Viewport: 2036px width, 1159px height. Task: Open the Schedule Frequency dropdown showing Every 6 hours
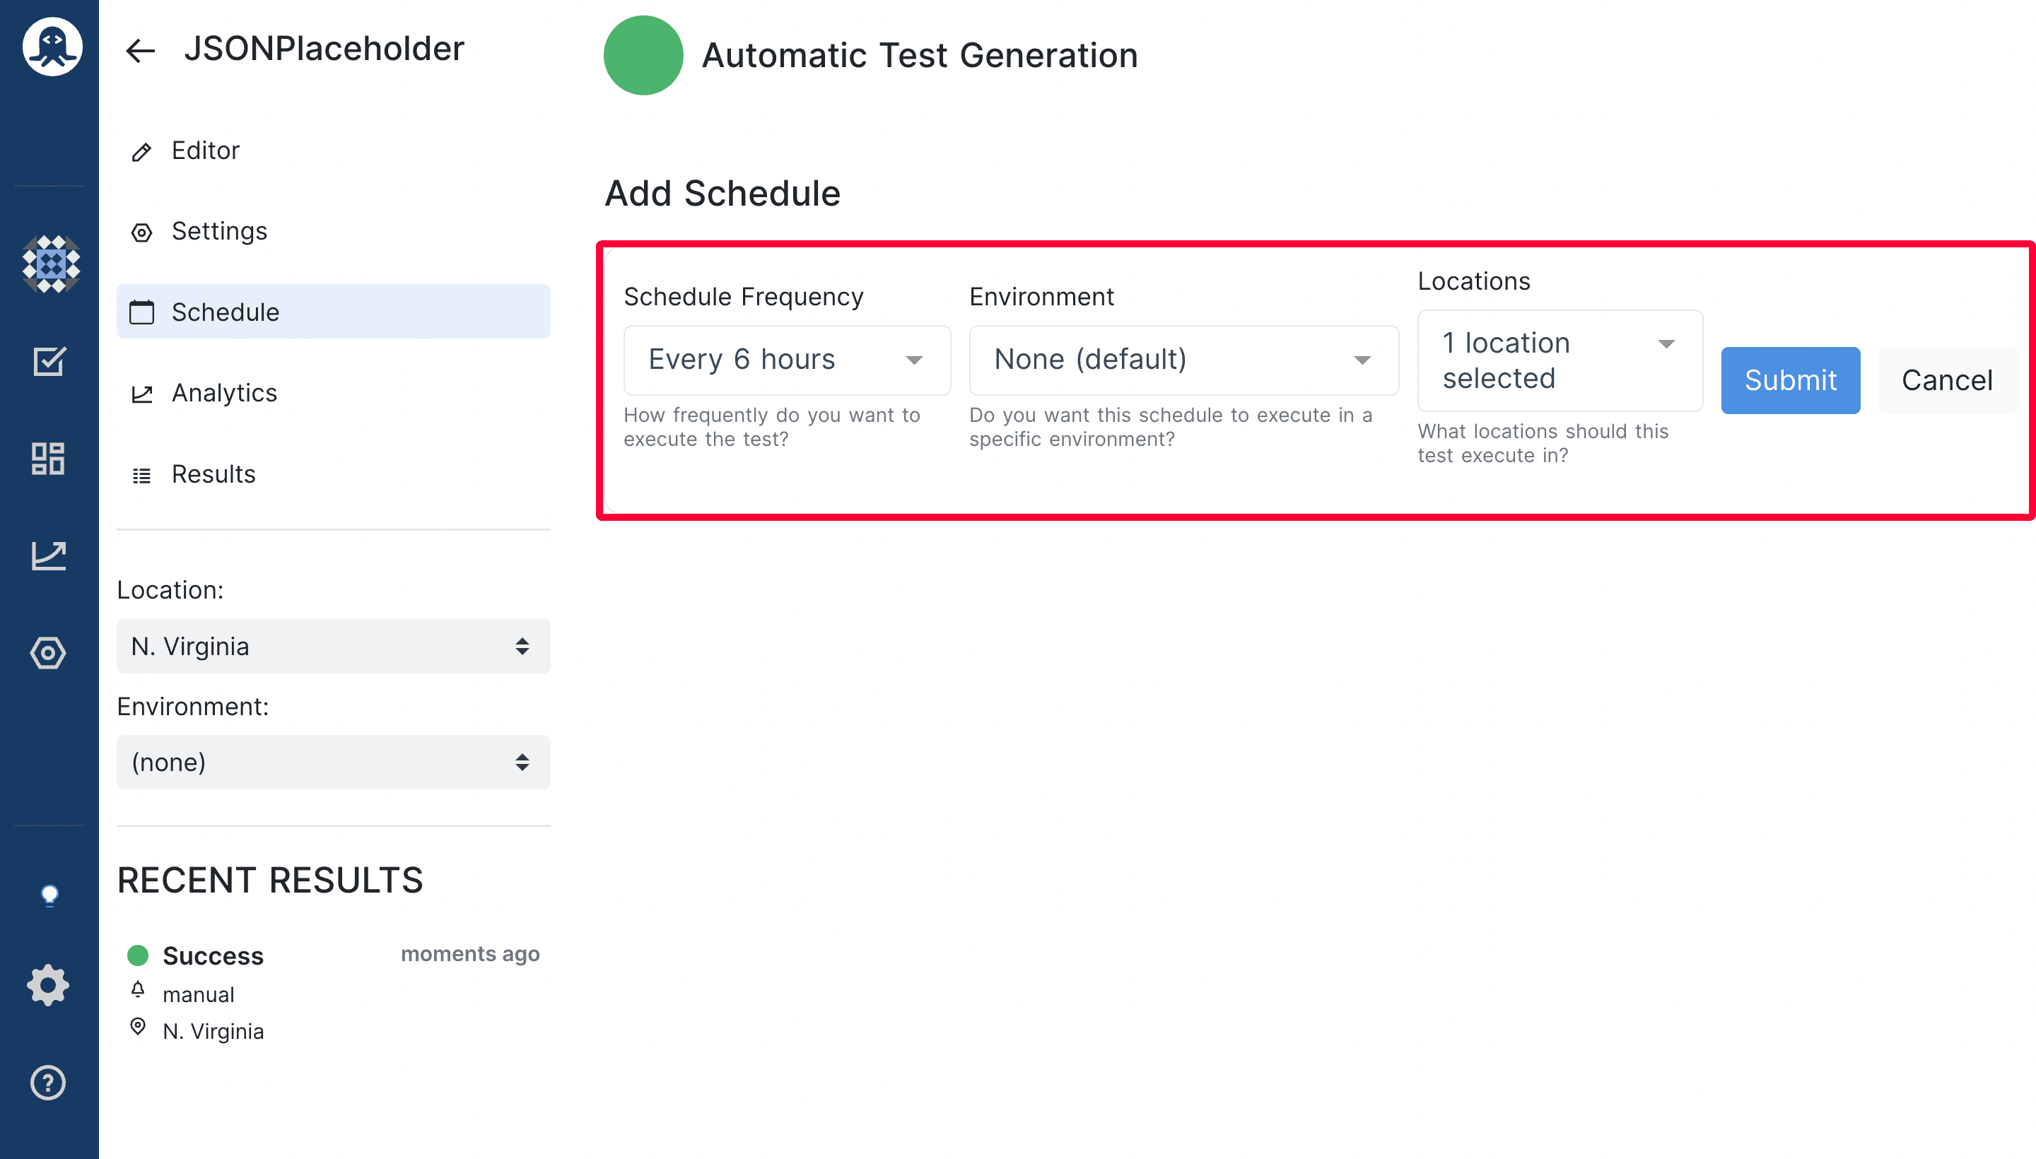click(x=787, y=359)
